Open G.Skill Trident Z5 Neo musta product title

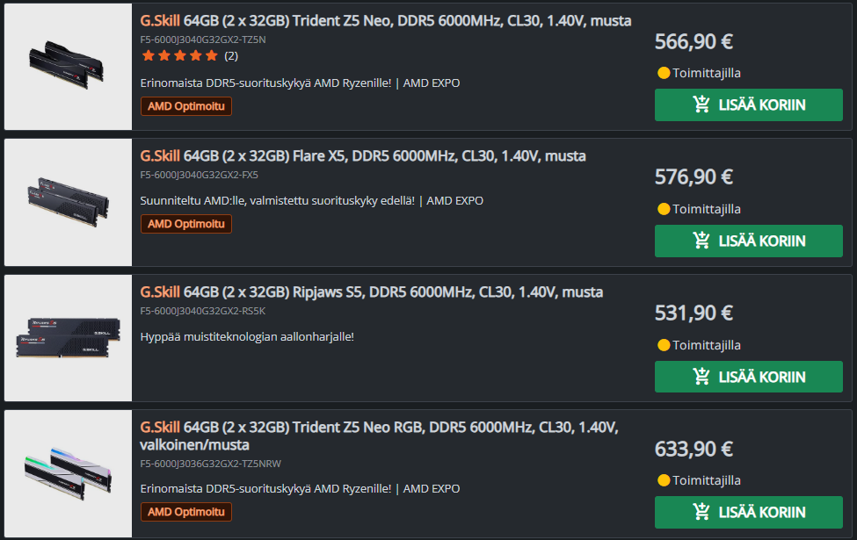[x=385, y=21]
